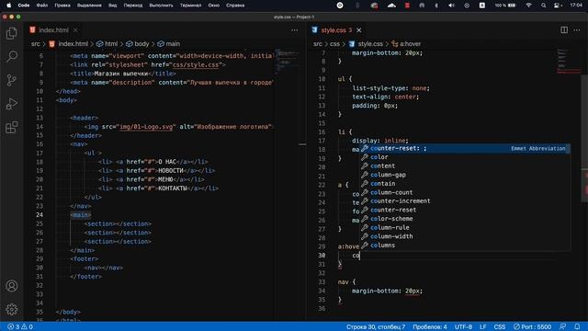The width and height of the screenshot is (588, 331).
Task: Open the Правка menu
Action: click(x=62, y=6)
